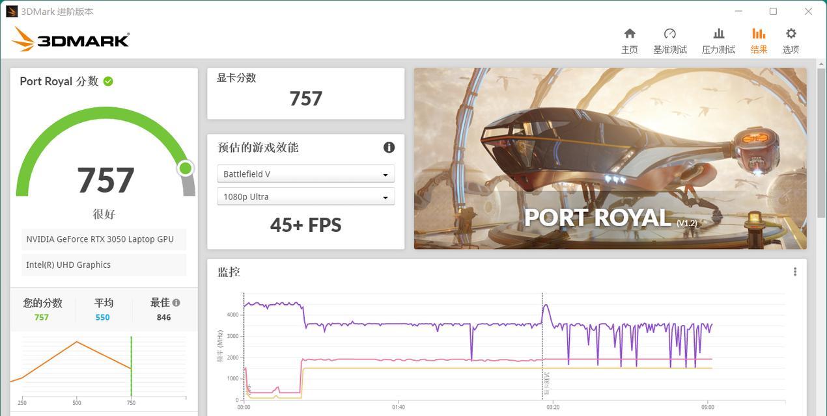
Task: Minimize the 3DMark window
Action: tap(738, 11)
